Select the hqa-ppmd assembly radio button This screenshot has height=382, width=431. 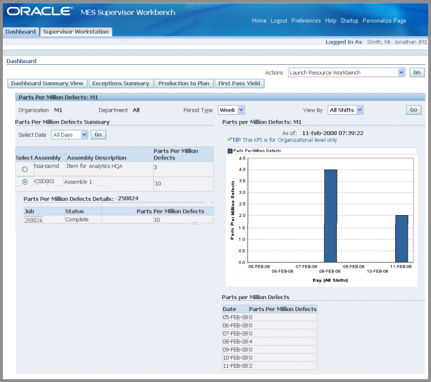[25, 169]
